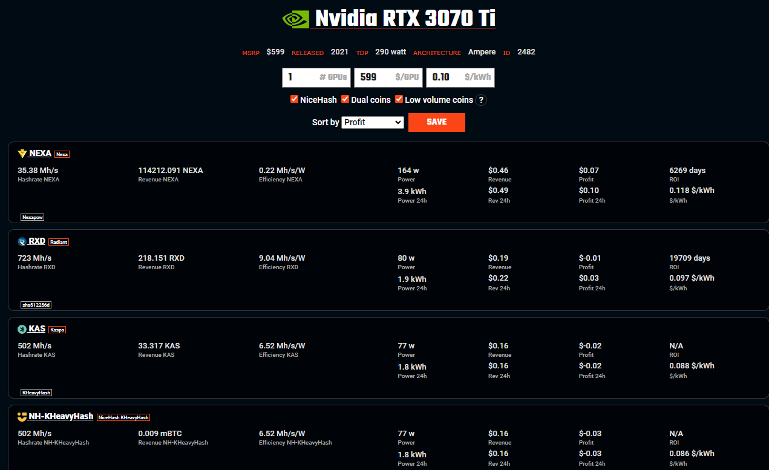Click the 0.086 $/kWh value

click(x=692, y=454)
